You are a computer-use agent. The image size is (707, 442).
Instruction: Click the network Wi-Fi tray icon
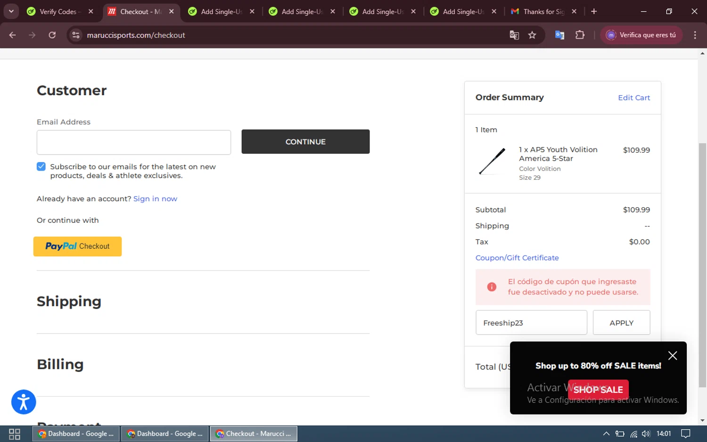pyautogui.click(x=633, y=434)
